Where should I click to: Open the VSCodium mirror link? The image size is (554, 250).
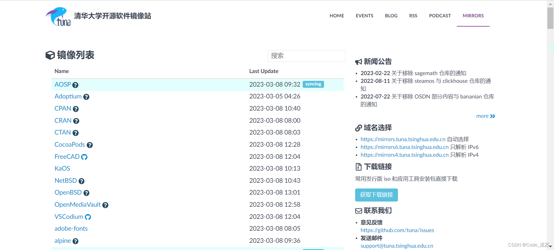pos(69,217)
